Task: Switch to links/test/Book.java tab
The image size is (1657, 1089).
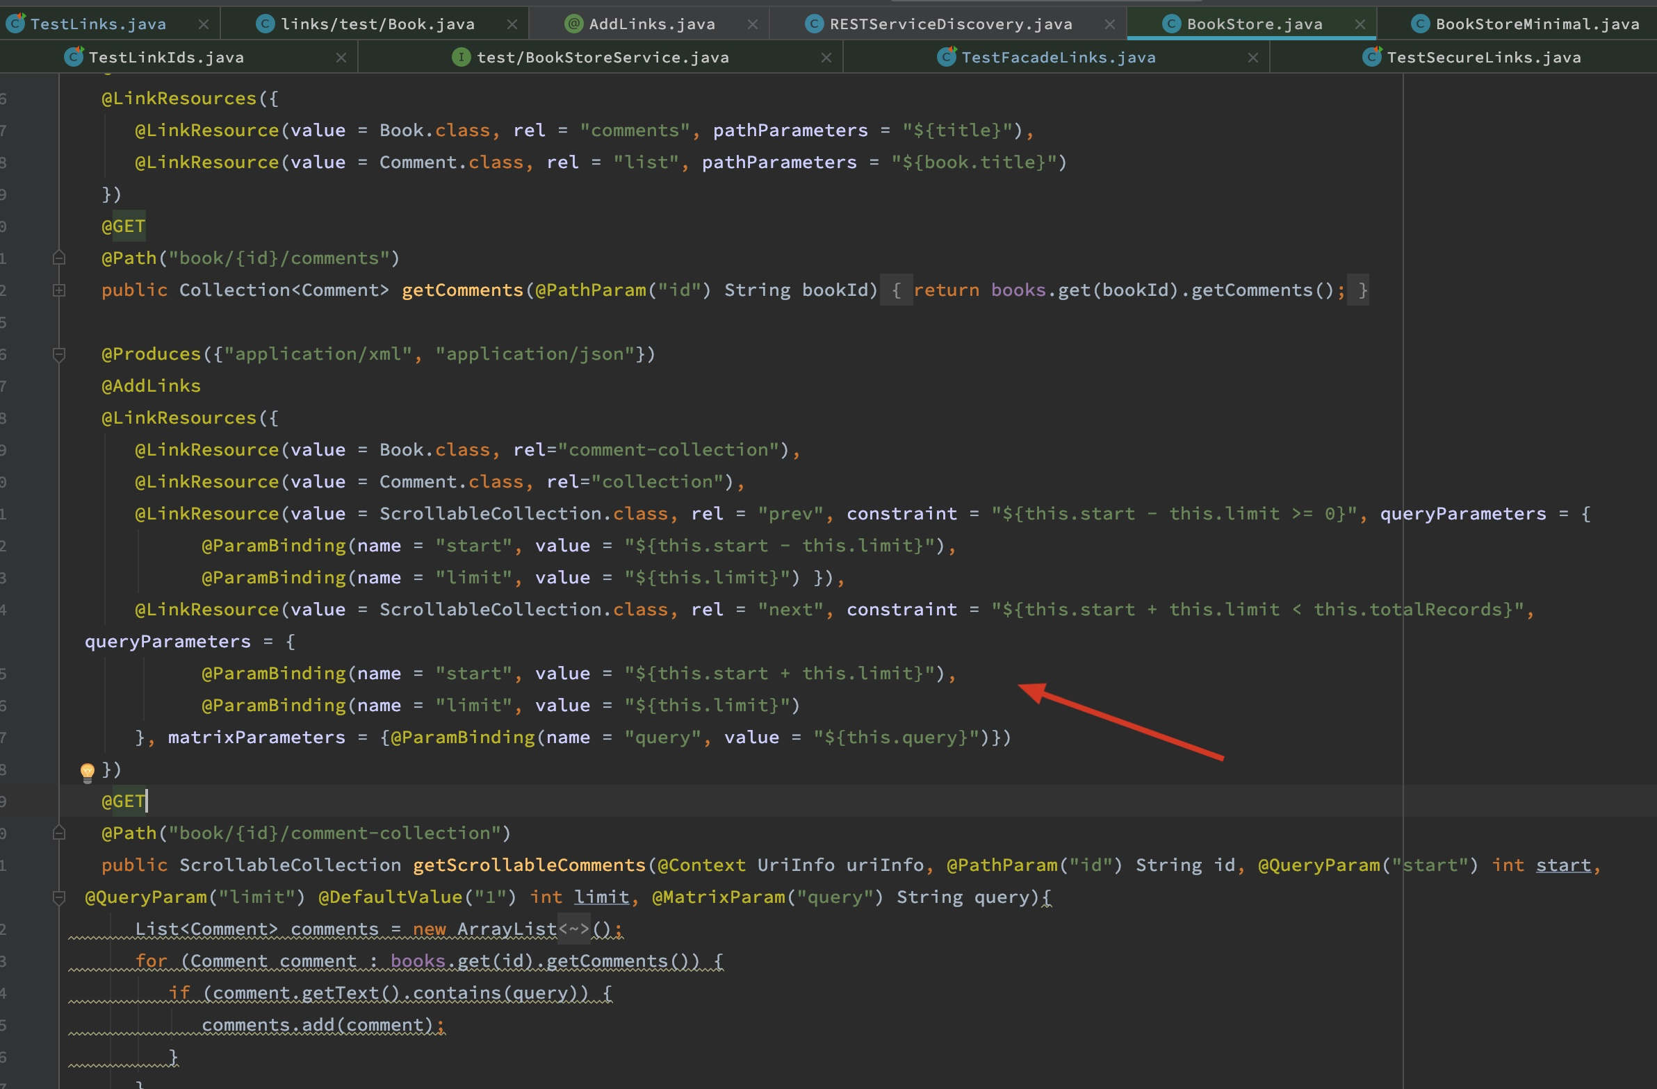Action: (x=377, y=24)
